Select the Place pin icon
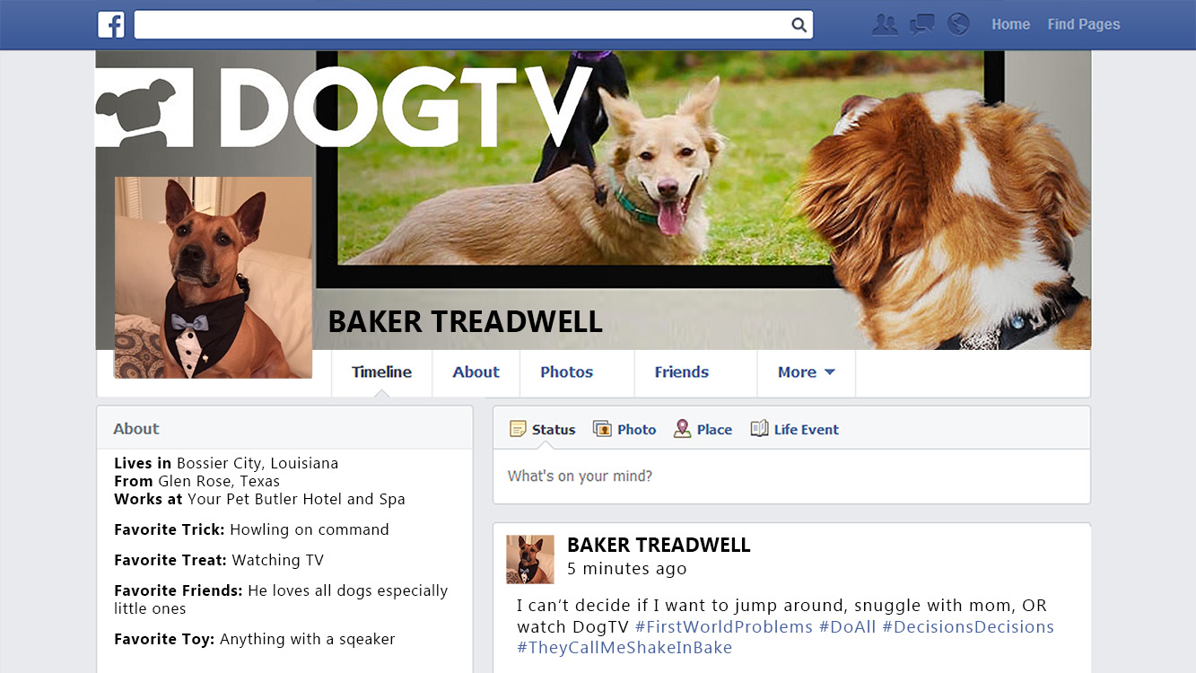The width and height of the screenshot is (1196, 673). click(x=682, y=429)
